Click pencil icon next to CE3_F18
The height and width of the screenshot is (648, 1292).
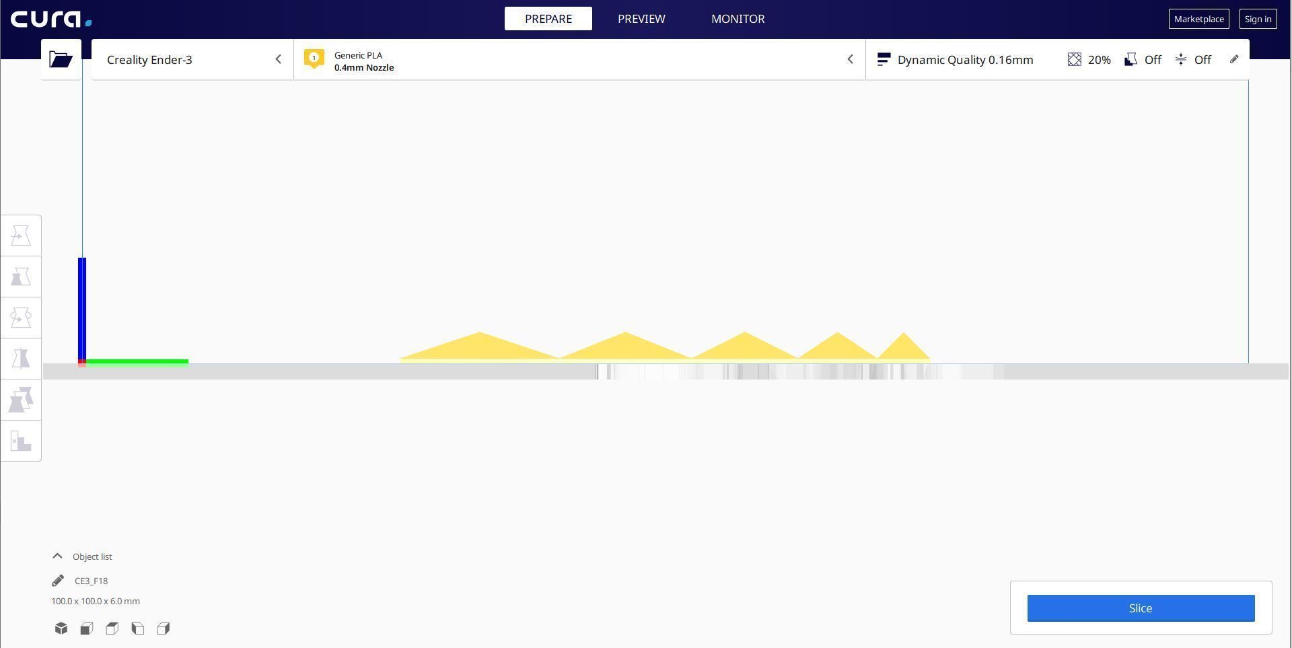click(x=58, y=581)
